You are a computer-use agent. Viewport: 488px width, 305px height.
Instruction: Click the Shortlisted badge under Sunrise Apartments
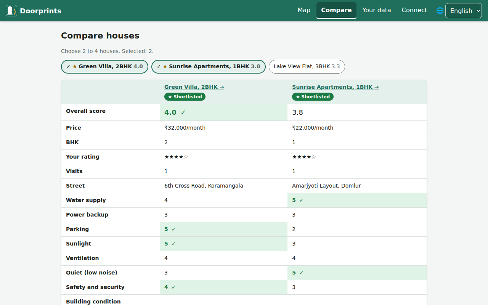click(x=313, y=97)
